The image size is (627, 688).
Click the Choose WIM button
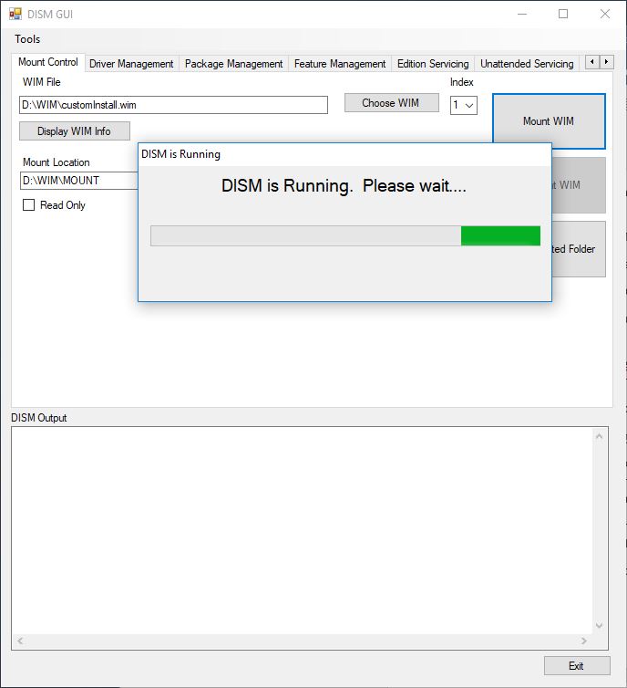[391, 103]
